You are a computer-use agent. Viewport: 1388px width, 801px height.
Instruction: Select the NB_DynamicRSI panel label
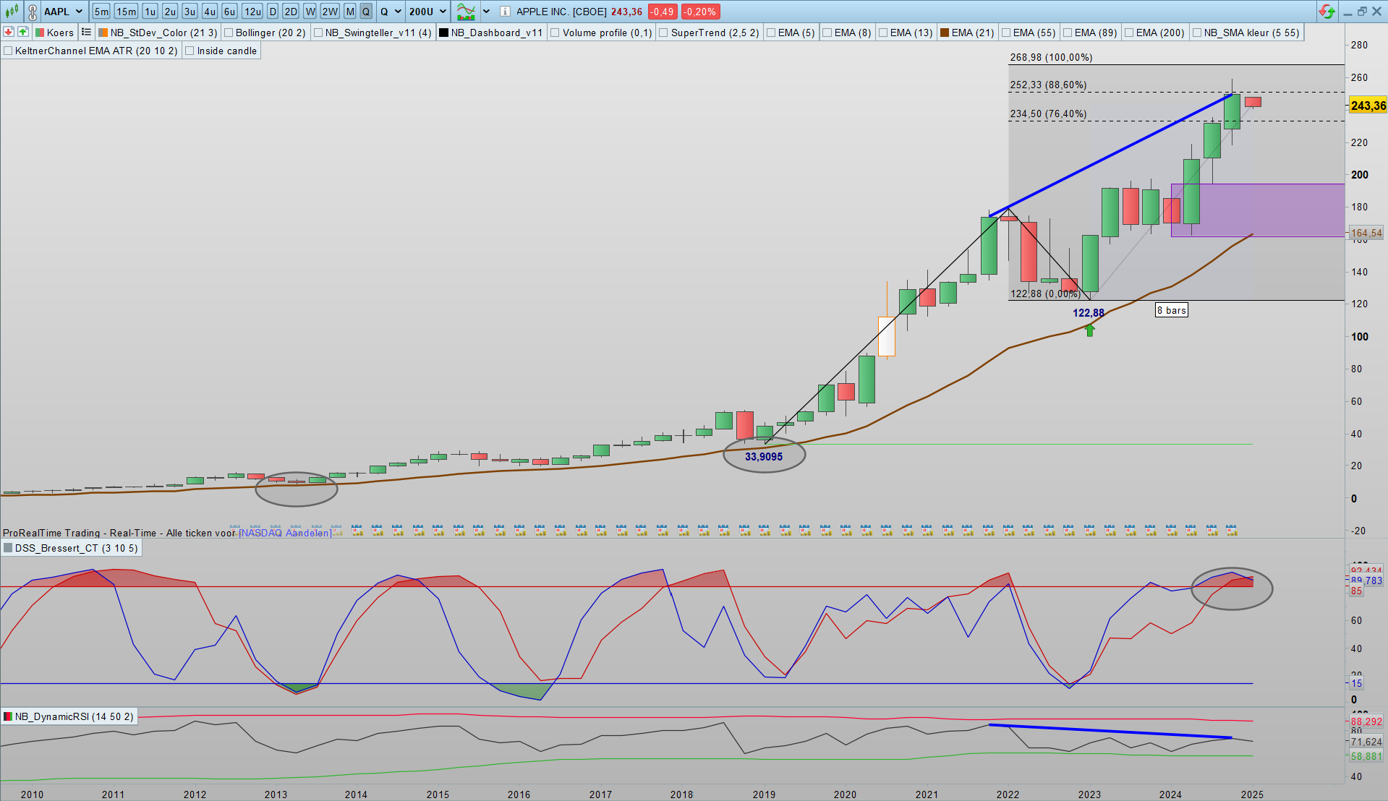pos(74,716)
